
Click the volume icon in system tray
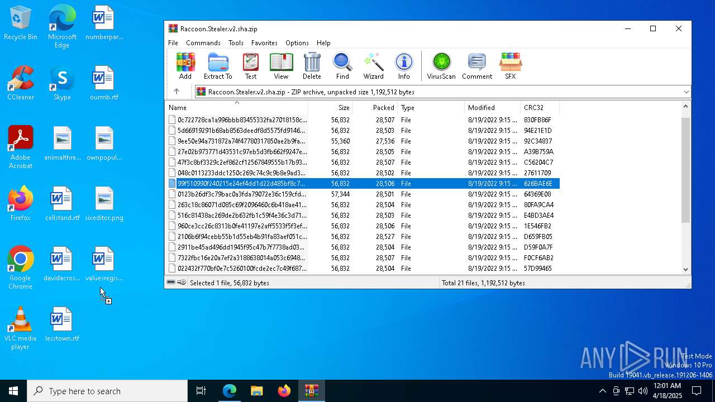click(x=643, y=391)
